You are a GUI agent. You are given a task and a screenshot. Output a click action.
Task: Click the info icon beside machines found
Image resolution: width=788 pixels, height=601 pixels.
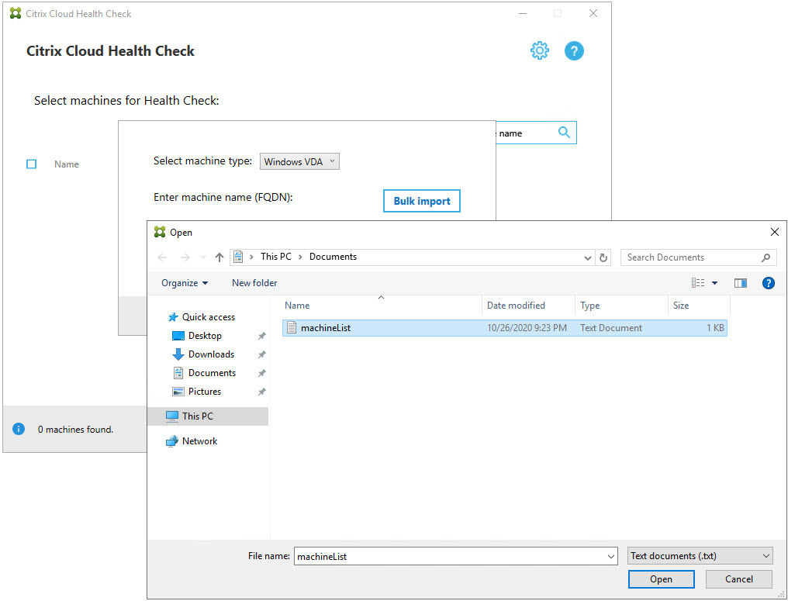coord(19,429)
